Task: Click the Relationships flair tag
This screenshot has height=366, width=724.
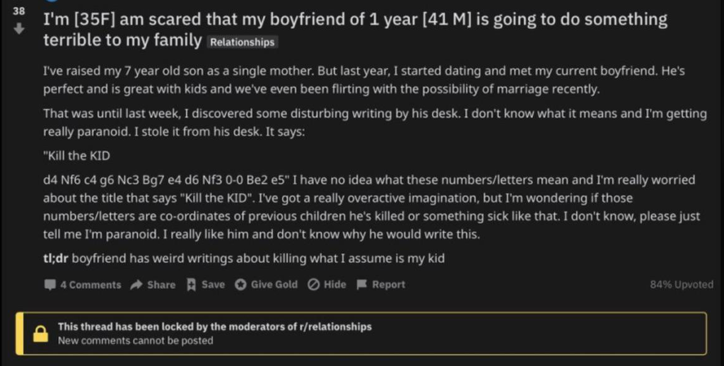Action: pos(243,42)
